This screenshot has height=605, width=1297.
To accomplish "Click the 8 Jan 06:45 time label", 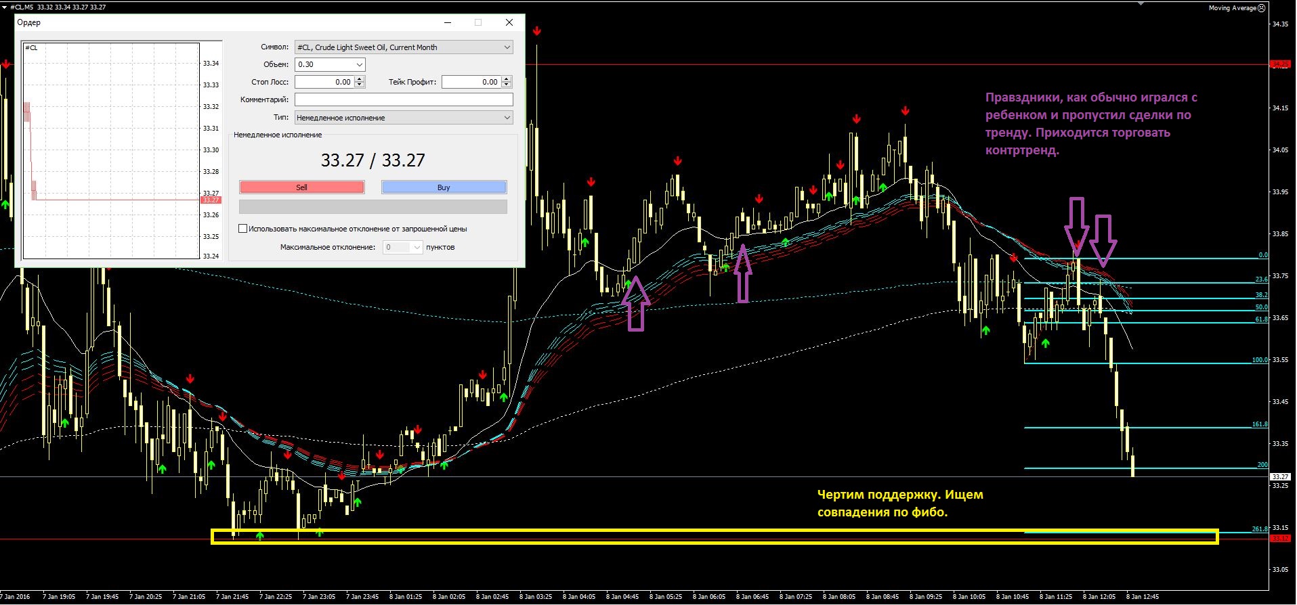I will pyautogui.click(x=752, y=597).
